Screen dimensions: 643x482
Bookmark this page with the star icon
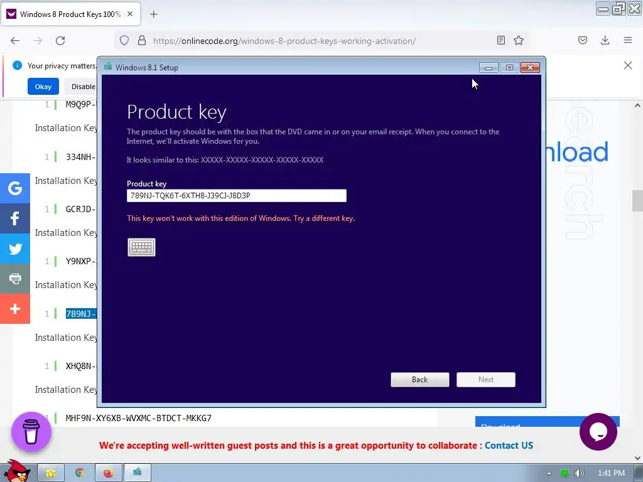point(519,40)
